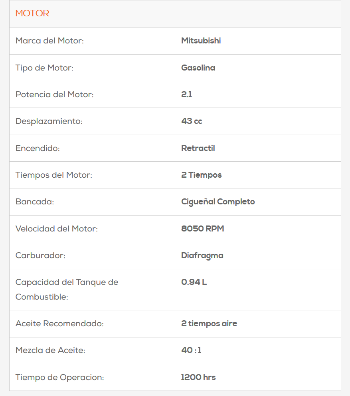Click the MOTOR section header
The width and height of the screenshot is (350, 396).
32,14
